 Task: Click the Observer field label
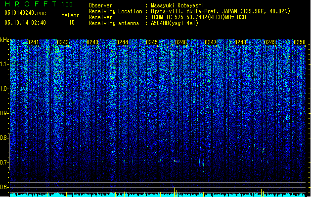click(100, 5)
